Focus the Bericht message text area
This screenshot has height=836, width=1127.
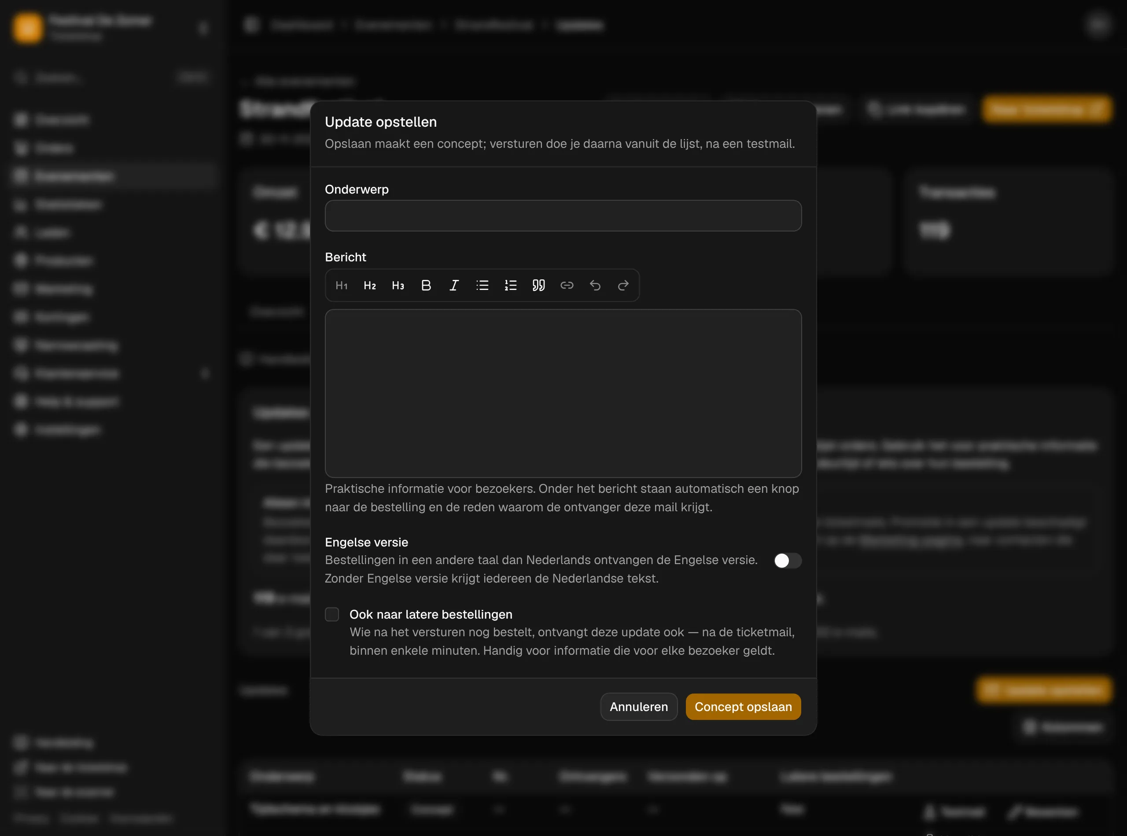click(x=563, y=393)
